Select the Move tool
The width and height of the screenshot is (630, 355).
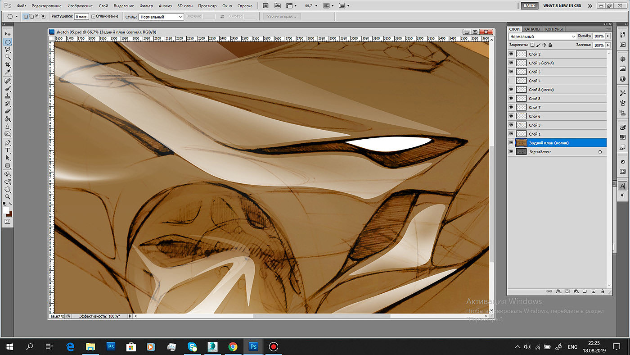pos(8,34)
